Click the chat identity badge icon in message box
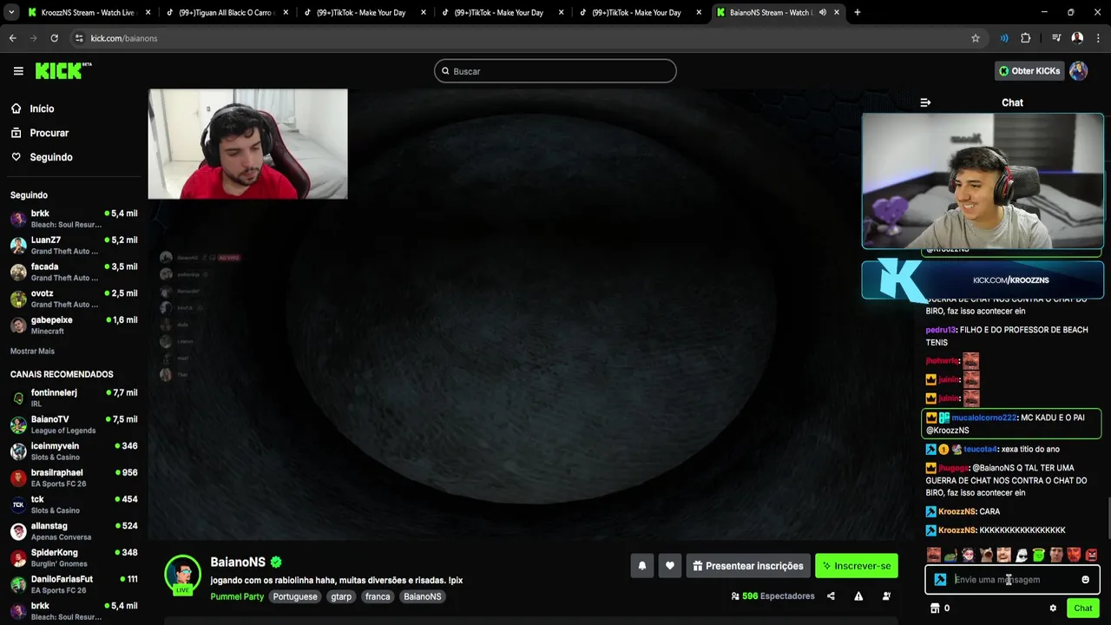 pos(940,580)
